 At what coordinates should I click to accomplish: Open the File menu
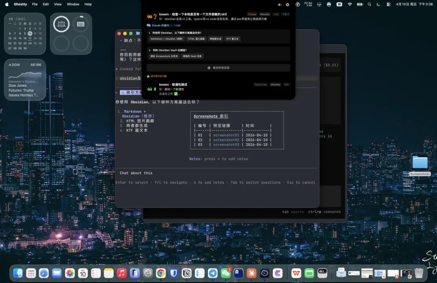point(35,4)
